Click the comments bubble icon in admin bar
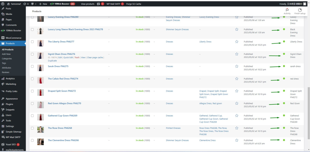310x152 pixels. pyautogui.click(x=32, y=4)
